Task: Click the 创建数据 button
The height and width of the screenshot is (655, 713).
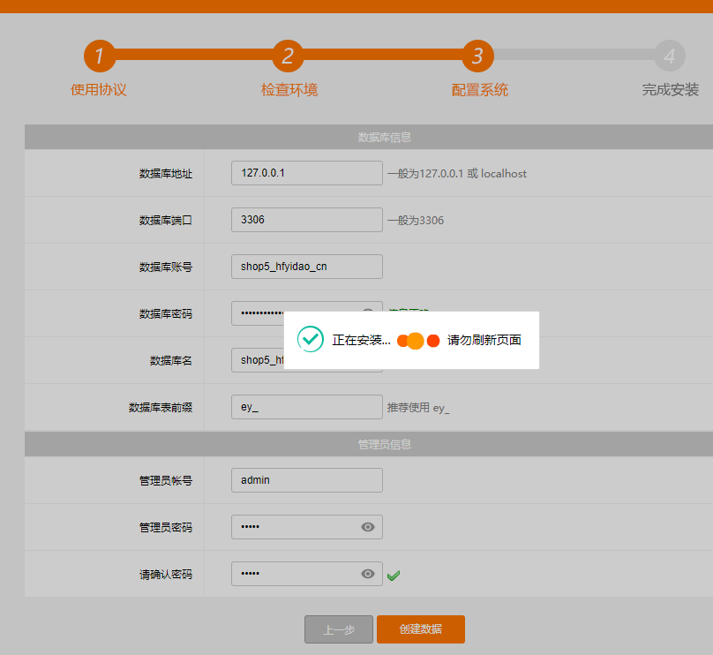Action: tap(421, 629)
